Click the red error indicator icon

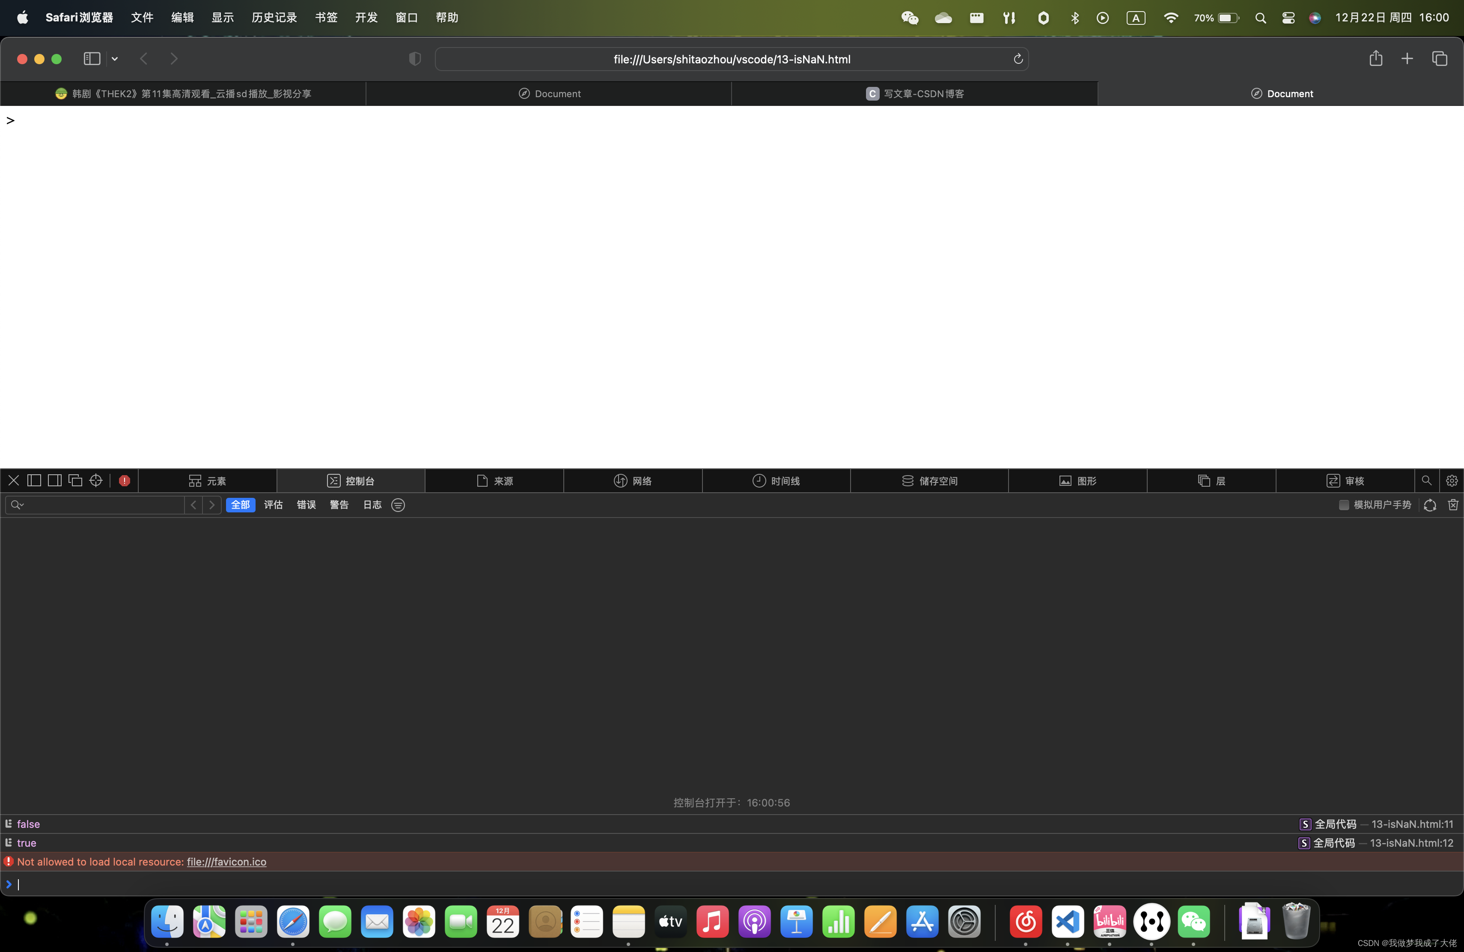tap(124, 480)
